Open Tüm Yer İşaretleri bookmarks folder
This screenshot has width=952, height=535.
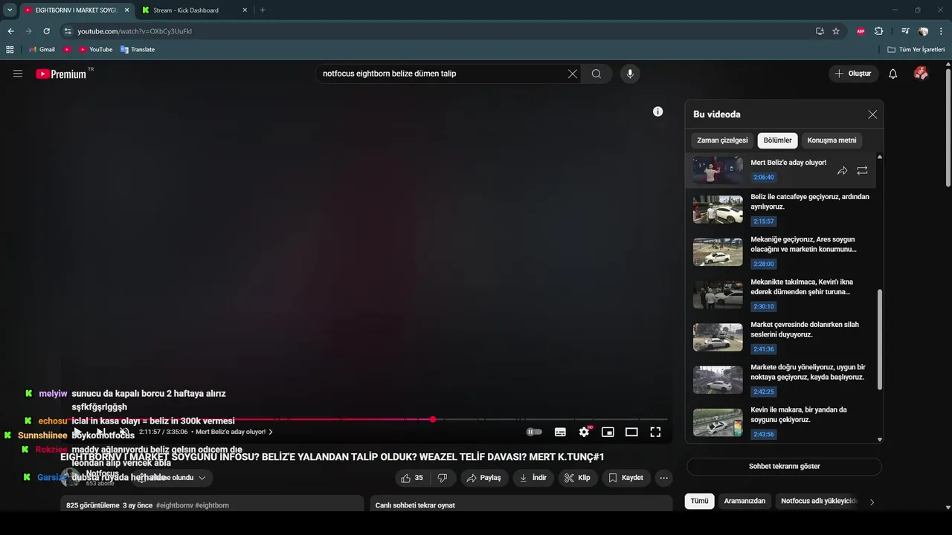coord(916,49)
